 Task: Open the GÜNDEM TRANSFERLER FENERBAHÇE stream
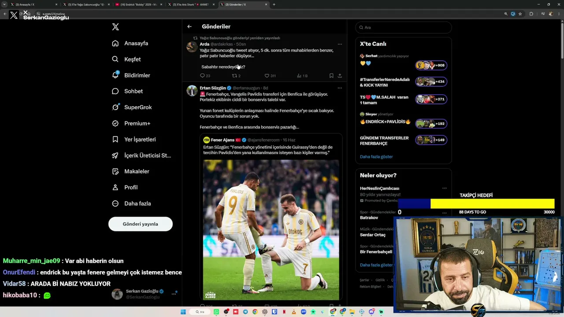[x=404, y=140]
